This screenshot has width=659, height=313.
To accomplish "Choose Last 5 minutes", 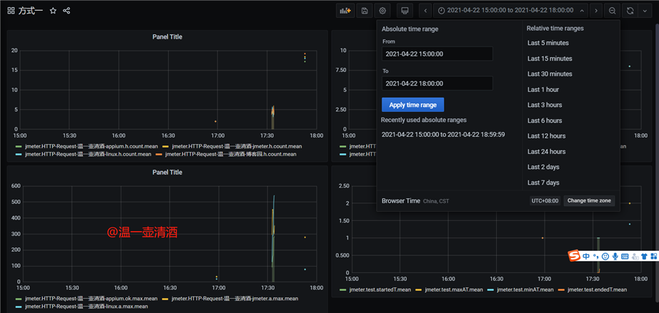I will 548,43.
